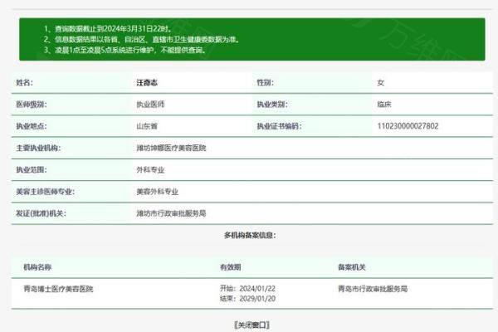
Task: Click the 有效期 column header
Action: 230,267
